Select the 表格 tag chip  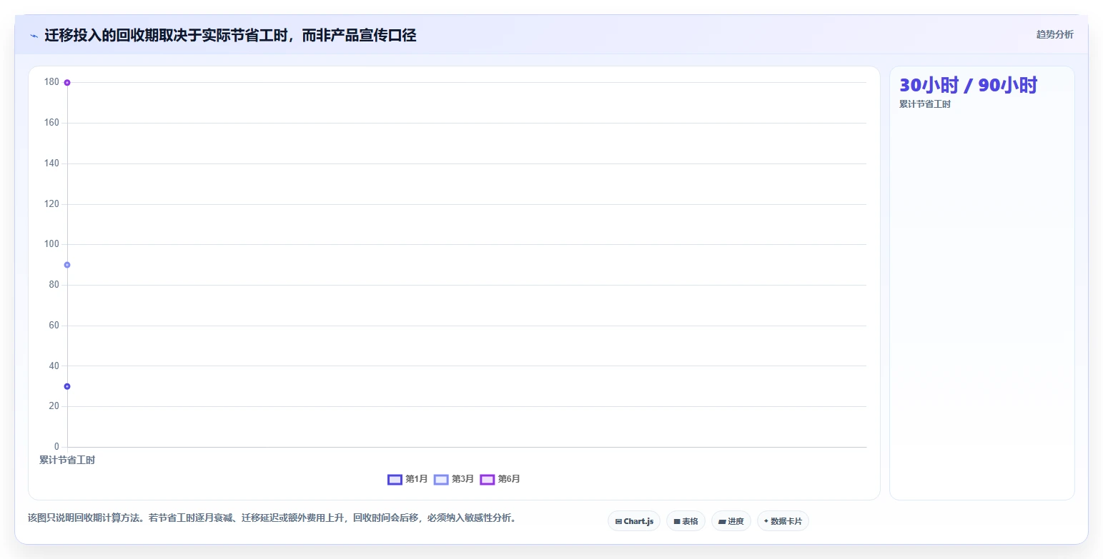[x=686, y=521]
